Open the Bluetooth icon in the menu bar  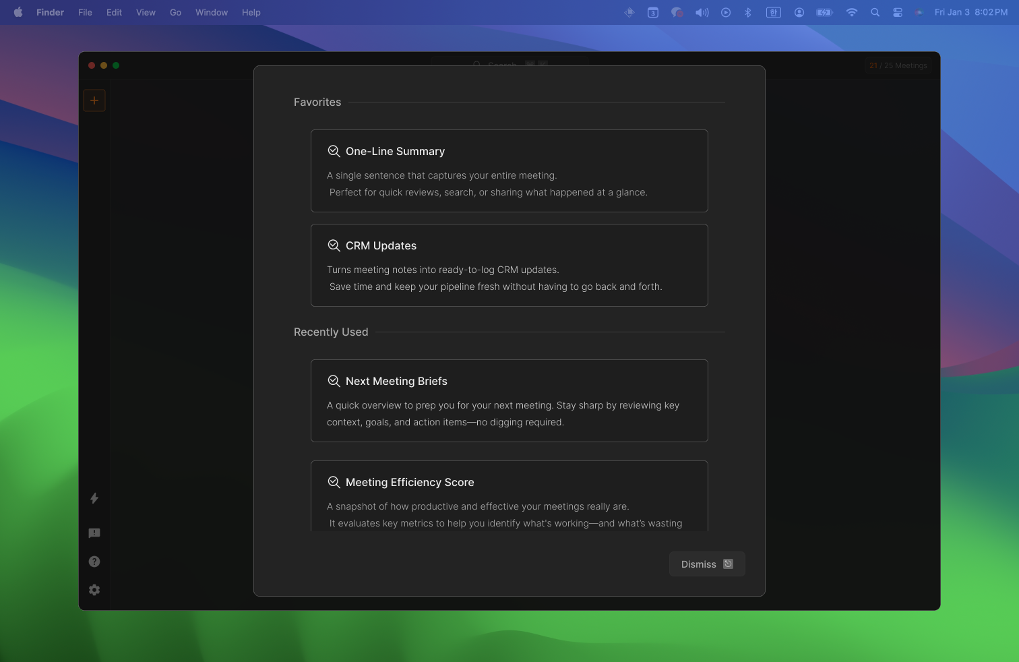pos(748,12)
